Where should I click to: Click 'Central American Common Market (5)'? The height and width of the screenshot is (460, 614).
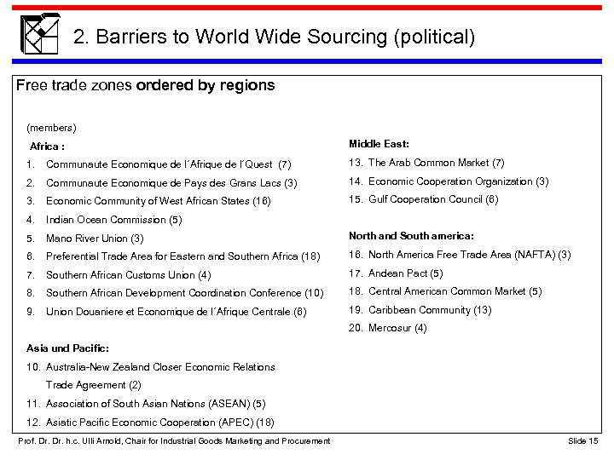tap(455, 292)
